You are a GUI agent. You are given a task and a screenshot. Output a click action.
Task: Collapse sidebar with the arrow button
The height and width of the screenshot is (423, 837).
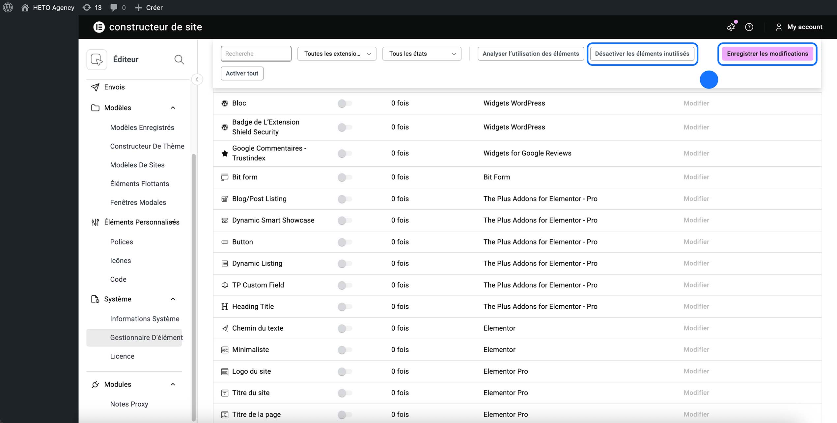197,79
